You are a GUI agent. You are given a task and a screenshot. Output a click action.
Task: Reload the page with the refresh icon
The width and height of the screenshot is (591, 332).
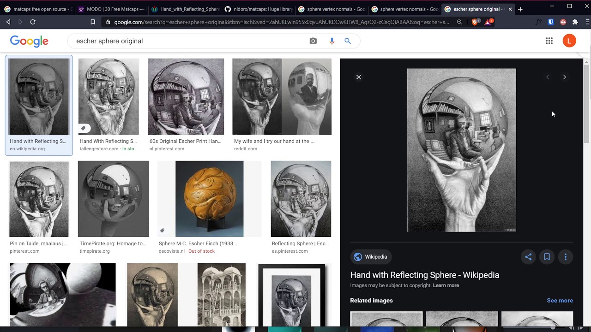[x=33, y=22]
